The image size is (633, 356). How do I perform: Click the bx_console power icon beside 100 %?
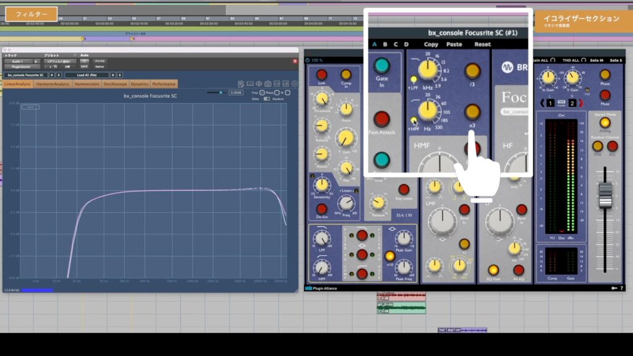pyautogui.click(x=308, y=60)
